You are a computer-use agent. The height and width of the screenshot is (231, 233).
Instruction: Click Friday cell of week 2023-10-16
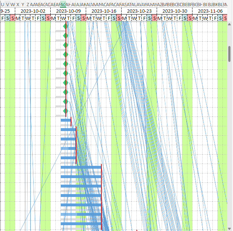click(x=109, y=18)
